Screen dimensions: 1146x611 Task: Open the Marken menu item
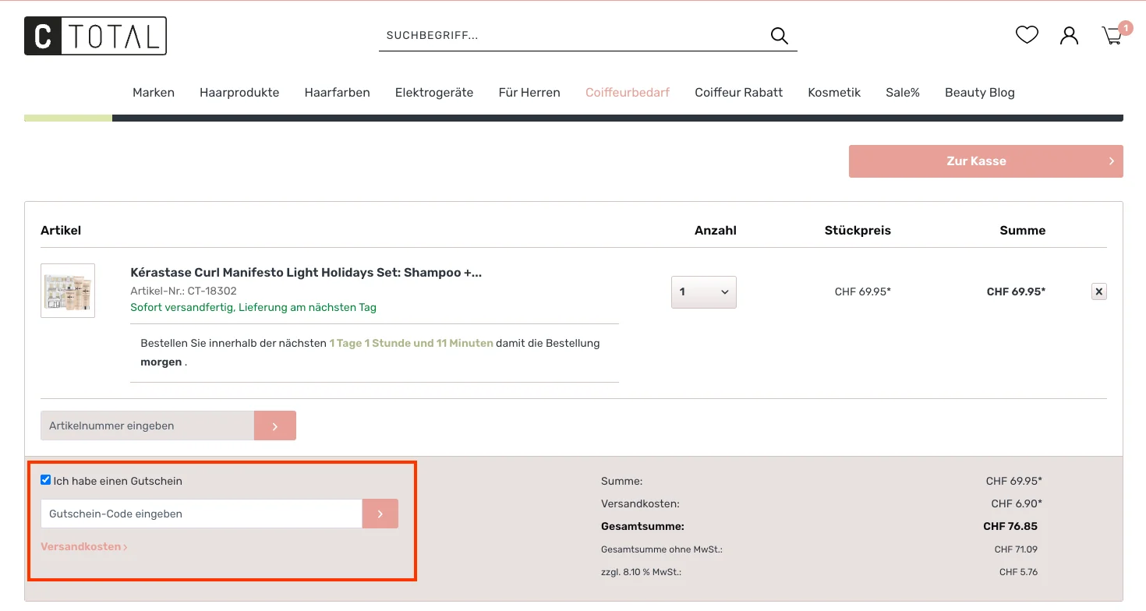(154, 92)
